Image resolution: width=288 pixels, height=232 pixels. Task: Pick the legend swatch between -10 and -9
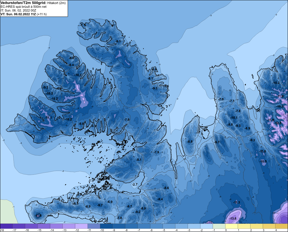coord(106,226)
